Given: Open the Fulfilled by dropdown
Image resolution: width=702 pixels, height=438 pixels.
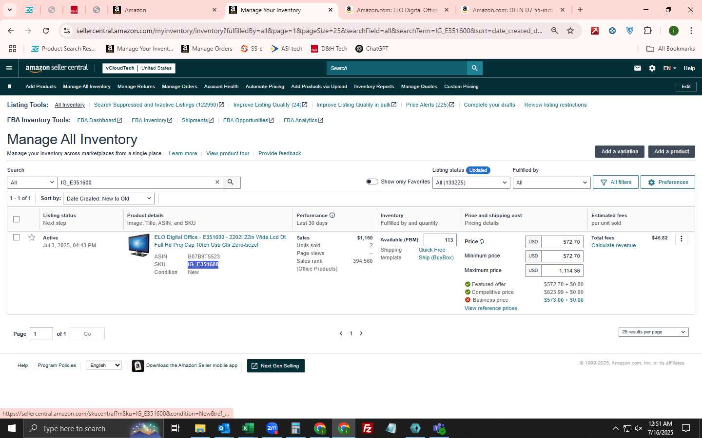Looking at the screenshot, I should tap(551, 182).
